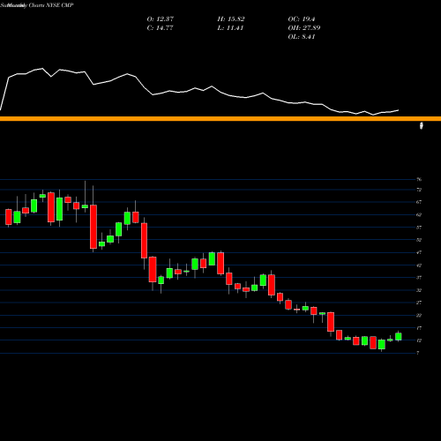Select the open value 'O: 12.37'

(161, 19)
